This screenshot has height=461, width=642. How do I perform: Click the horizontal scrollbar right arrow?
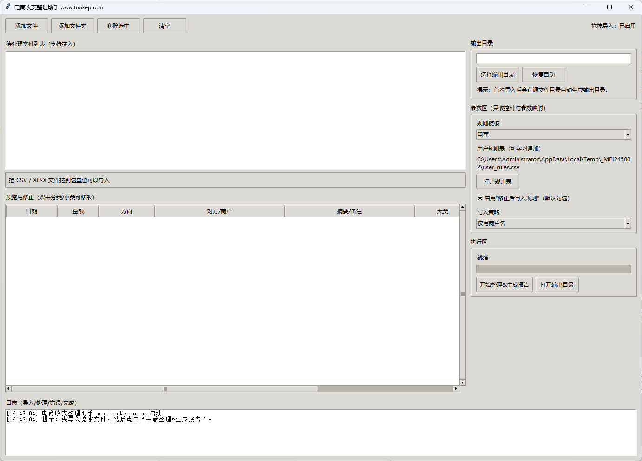[x=456, y=389]
